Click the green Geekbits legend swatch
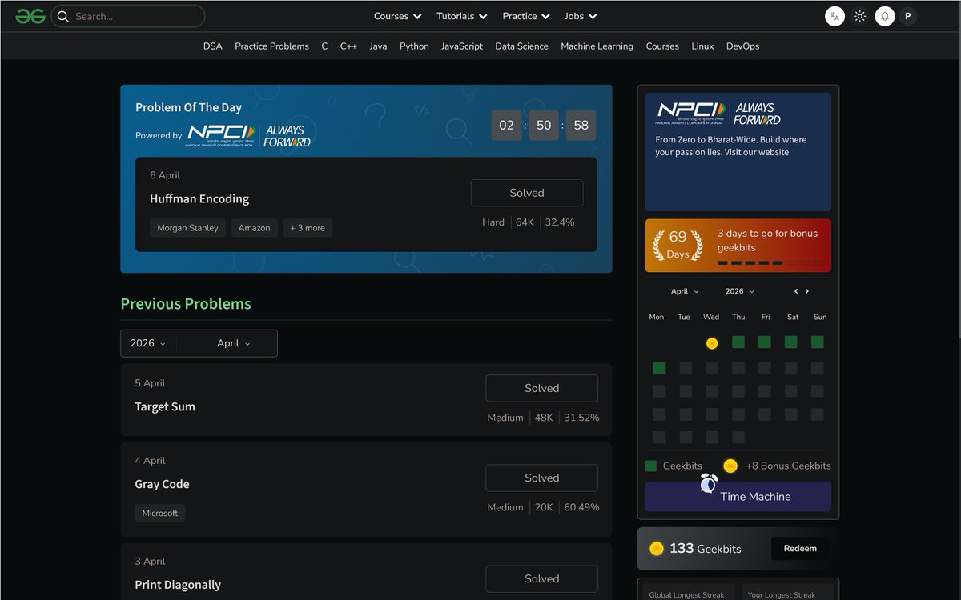The image size is (961, 600). point(651,466)
